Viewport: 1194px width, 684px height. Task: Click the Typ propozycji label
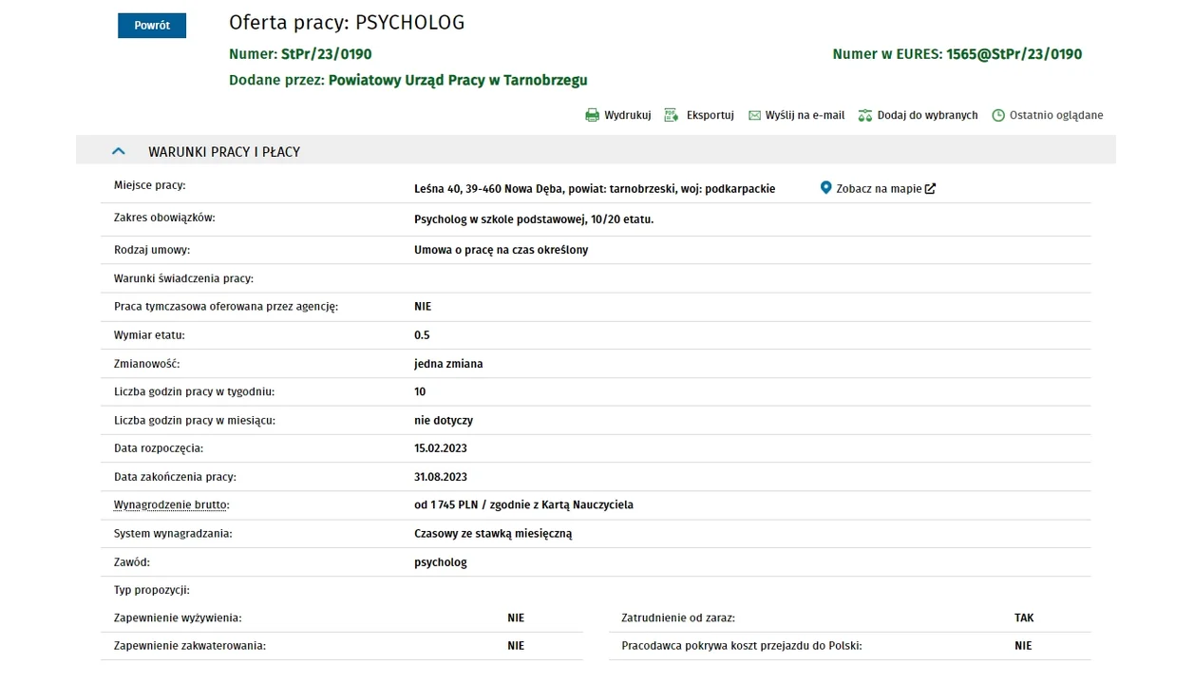[x=152, y=590]
